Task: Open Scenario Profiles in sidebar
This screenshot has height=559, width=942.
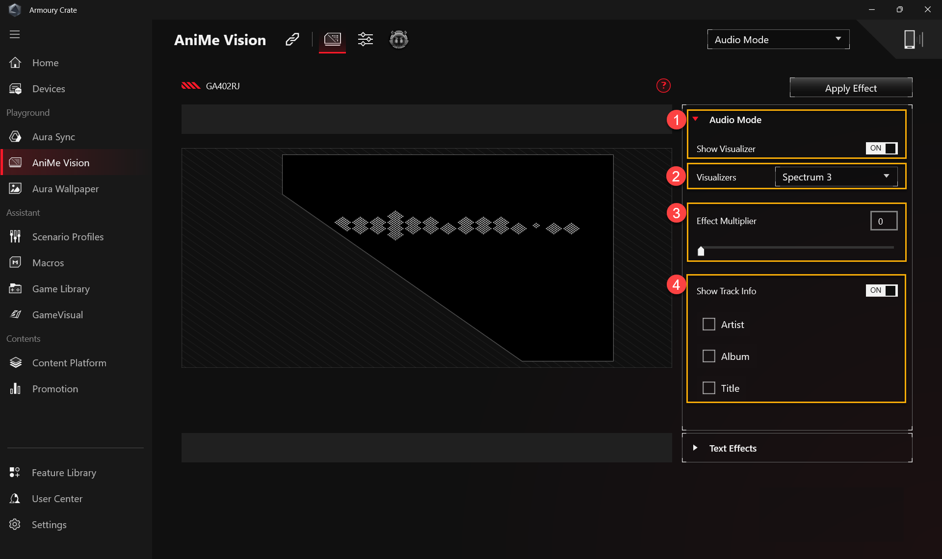Action: click(68, 237)
